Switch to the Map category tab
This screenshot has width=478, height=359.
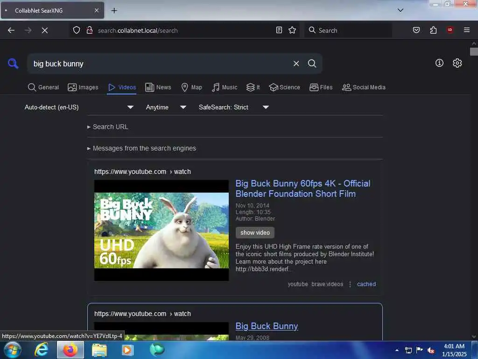[x=192, y=87]
